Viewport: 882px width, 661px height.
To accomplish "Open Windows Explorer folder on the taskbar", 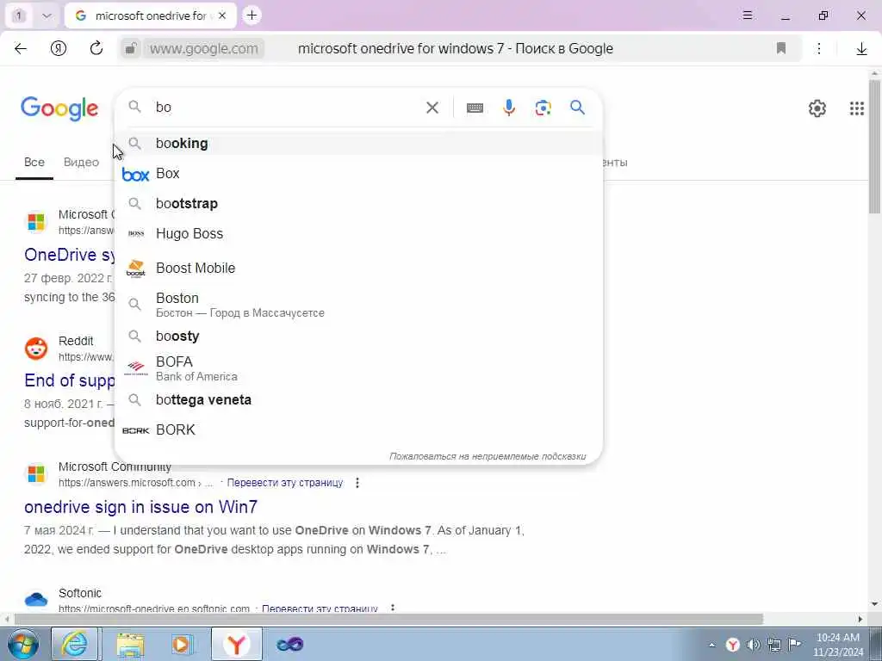I will 130,644.
